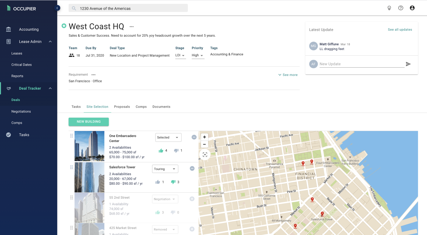Screen dimensions: 427x235
Task: Remove Salesforce Tower with minus icon
Action: click(x=192, y=169)
